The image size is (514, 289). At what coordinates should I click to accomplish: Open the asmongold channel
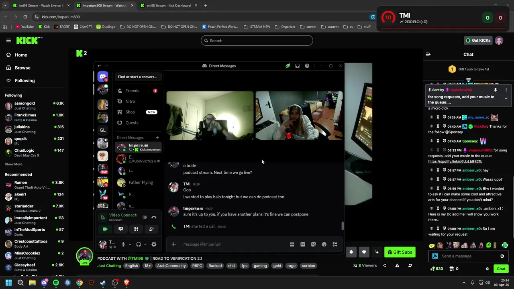pyautogui.click(x=35, y=106)
